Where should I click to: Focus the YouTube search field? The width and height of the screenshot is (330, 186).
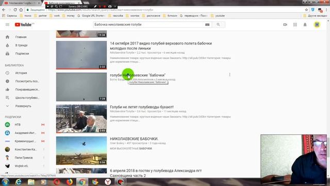pyautogui.click(x=148, y=25)
